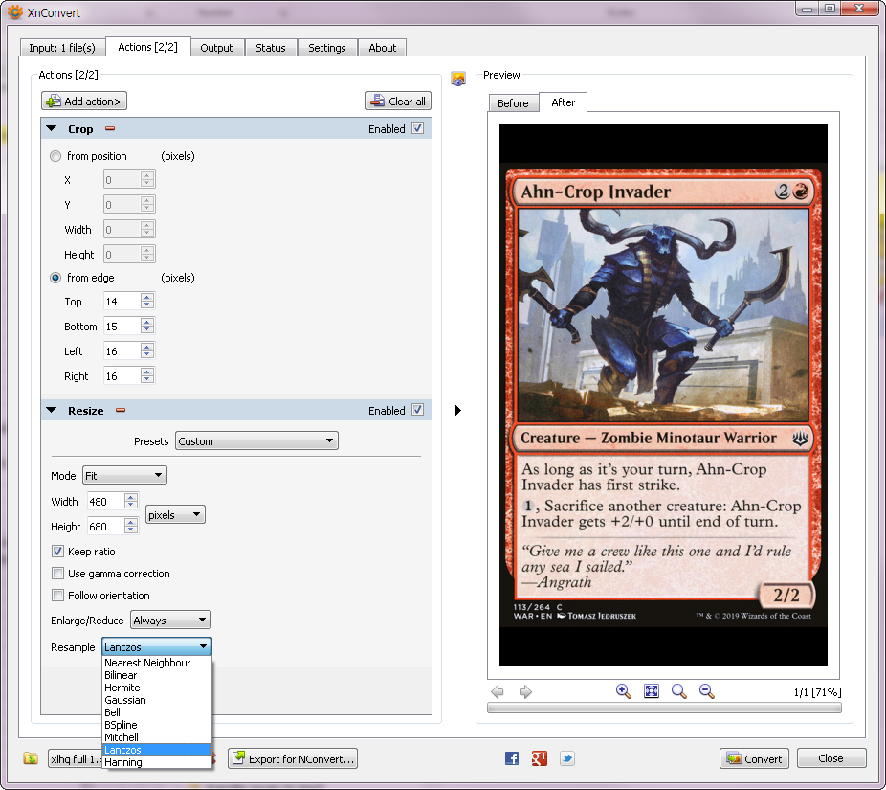Viewport: 886px width, 790px height.
Task: Uncheck the Keep ratio checkbox
Action: pyautogui.click(x=58, y=552)
